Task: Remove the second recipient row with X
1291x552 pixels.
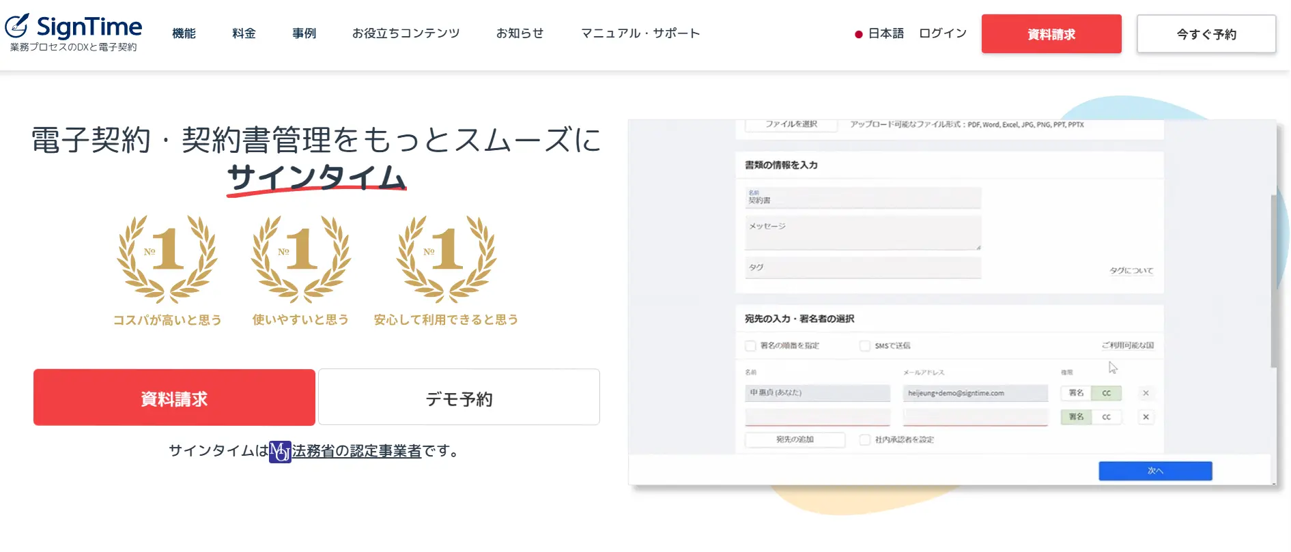Action: click(x=1146, y=417)
